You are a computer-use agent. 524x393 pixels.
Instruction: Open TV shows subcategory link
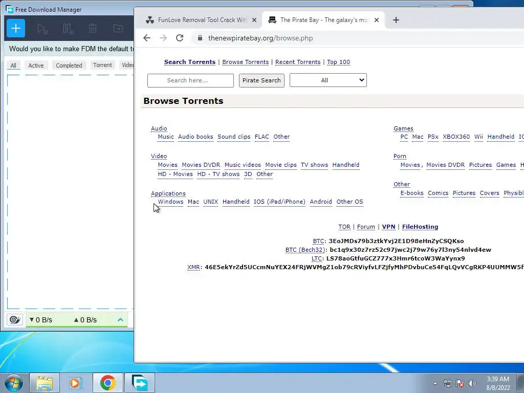click(315, 165)
